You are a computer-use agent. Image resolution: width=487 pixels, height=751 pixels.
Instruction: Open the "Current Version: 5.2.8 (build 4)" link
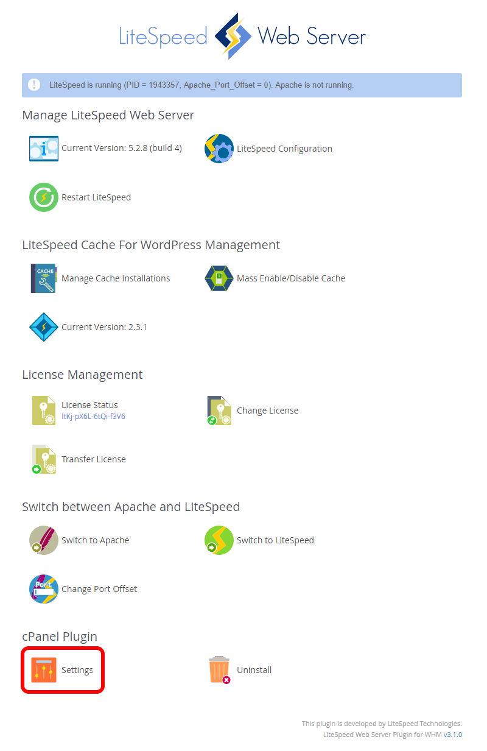pyautogui.click(x=122, y=148)
